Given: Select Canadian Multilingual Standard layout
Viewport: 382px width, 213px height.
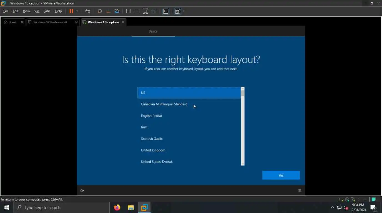Looking at the screenshot, I should (x=189, y=104).
